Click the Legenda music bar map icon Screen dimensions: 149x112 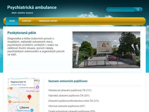tap(10, 102)
